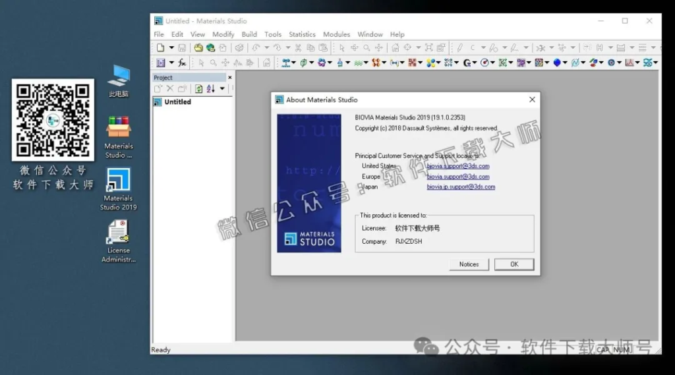Open the sketch element C dropdown arrow
Image resolution: width=675 pixels, height=375 pixels.
[x=483, y=48]
